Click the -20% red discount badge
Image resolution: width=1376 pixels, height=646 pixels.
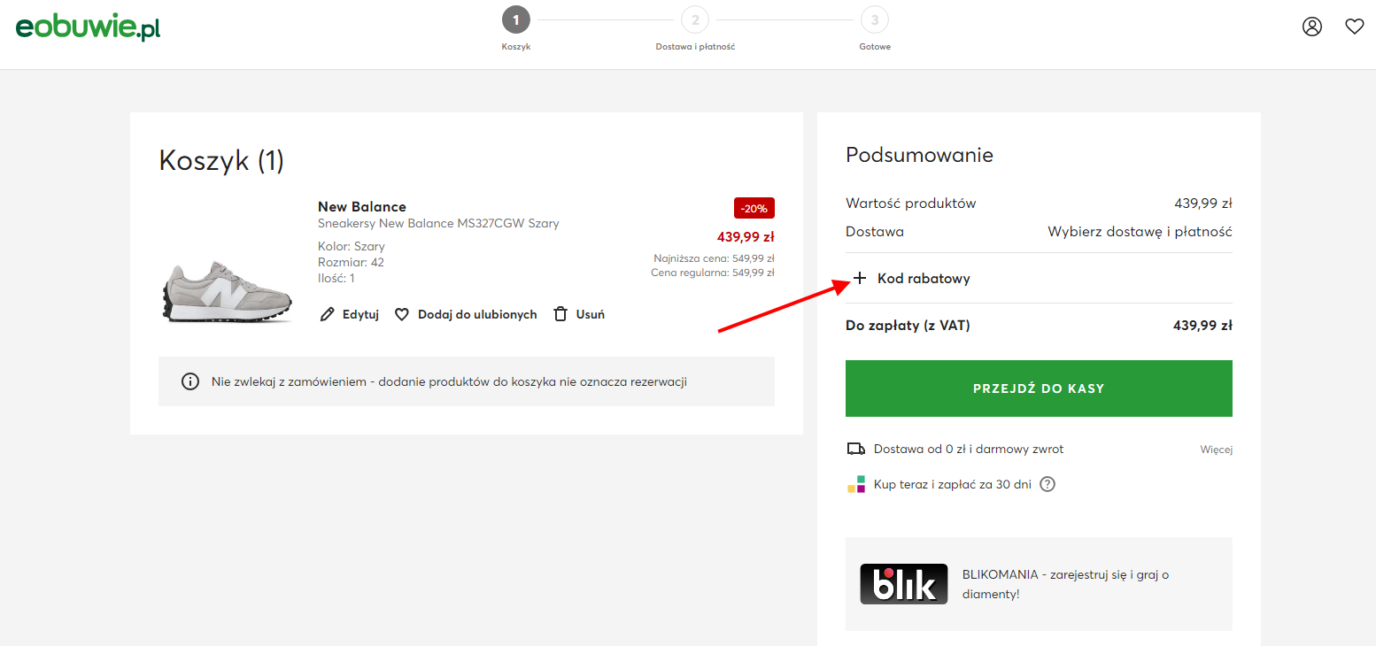[x=754, y=208]
